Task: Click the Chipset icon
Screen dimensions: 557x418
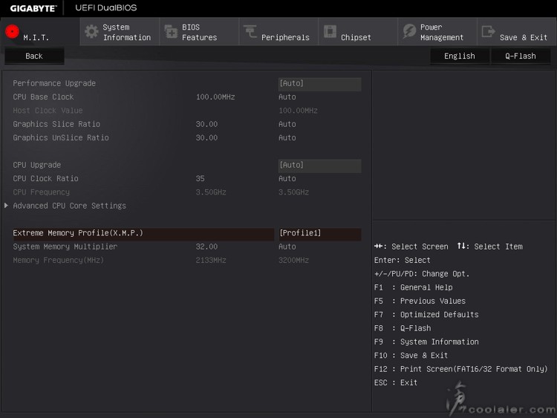Action: (330, 31)
